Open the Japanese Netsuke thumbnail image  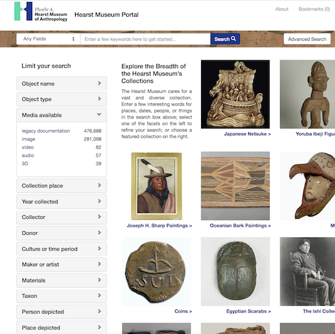[235, 94]
